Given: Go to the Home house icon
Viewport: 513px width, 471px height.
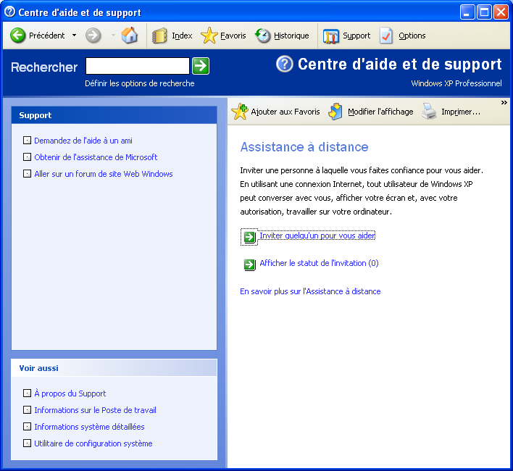Looking at the screenshot, I should [x=130, y=36].
